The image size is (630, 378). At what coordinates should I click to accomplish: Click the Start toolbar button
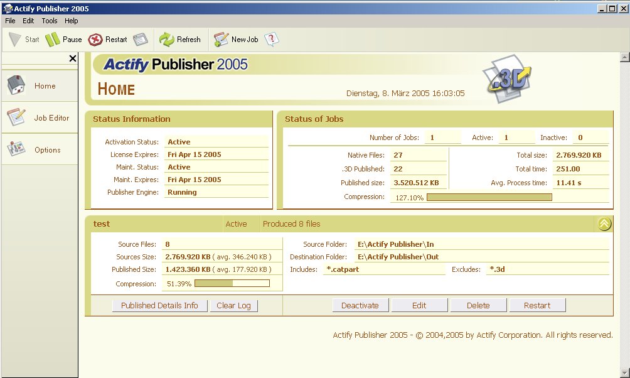point(24,40)
